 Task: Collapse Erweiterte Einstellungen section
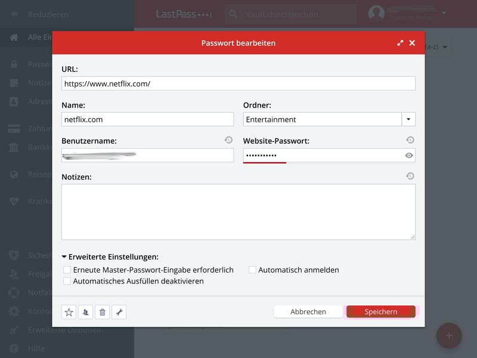[64, 257]
